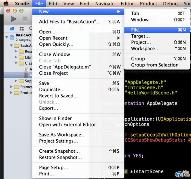Click the Frameworks folder icon
The height and width of the screenshot is (179, 191).
(17, 87)
